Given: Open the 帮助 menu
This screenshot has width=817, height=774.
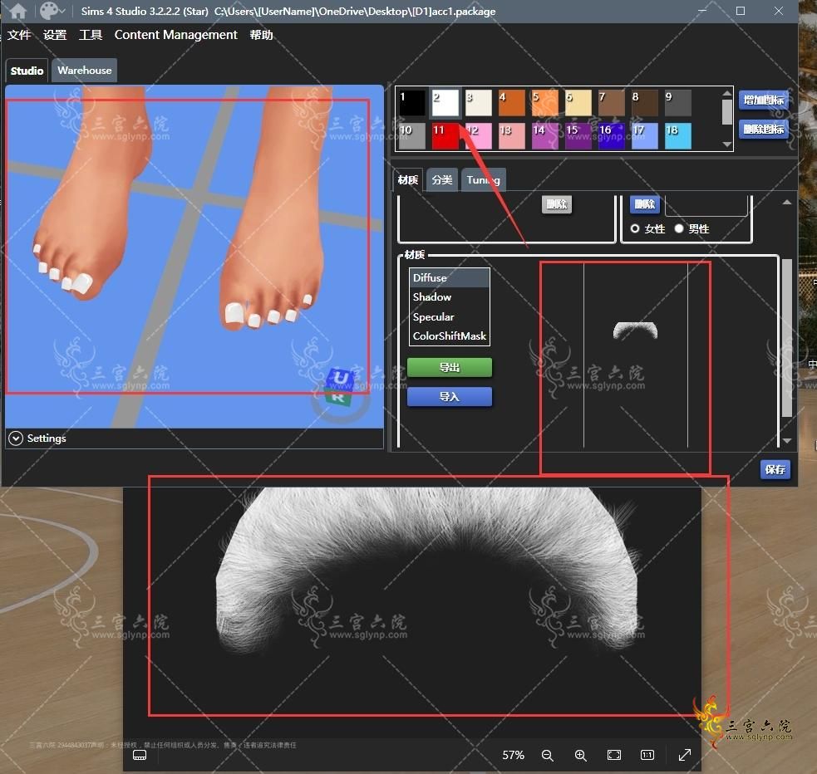Looking at the screenshot, I should 261,35.
